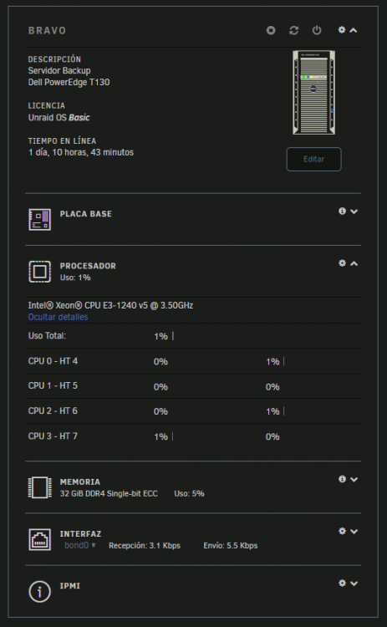Click the Ocultar detalles link

coord(58,317)
